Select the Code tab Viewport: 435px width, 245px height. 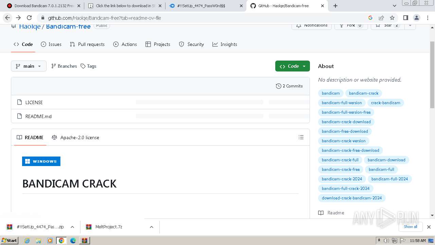23,44
